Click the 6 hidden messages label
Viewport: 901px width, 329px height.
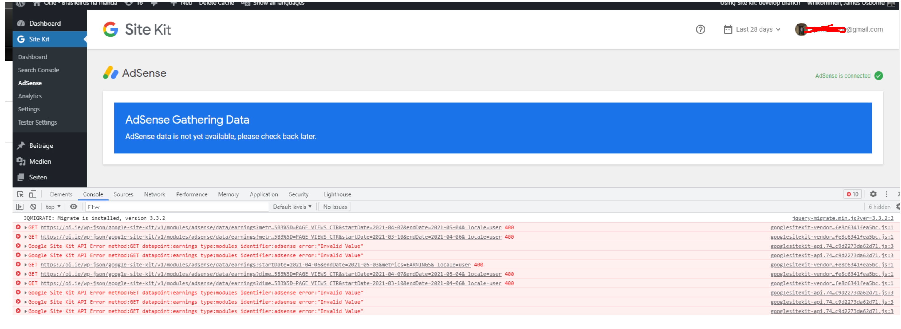(x=879, y=207)
